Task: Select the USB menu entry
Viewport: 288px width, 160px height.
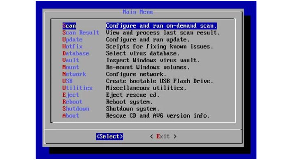Action: pos(67,81)
